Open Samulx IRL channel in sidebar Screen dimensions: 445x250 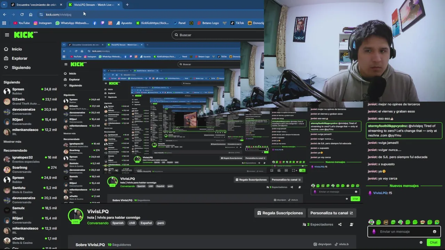(30, 210)
